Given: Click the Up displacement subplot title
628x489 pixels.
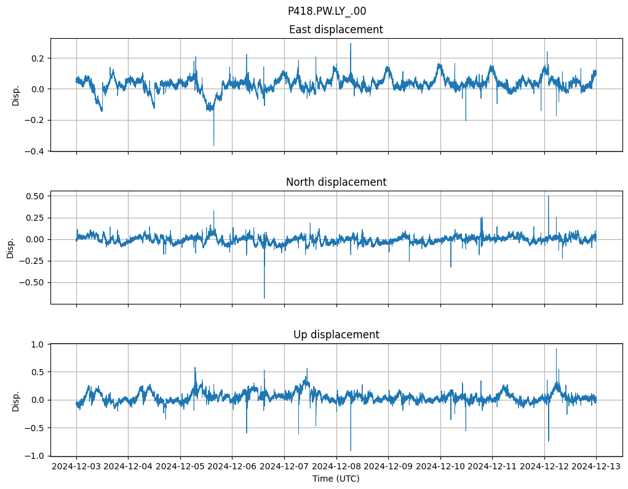Looking at the screenshot, I should (336, 335).
